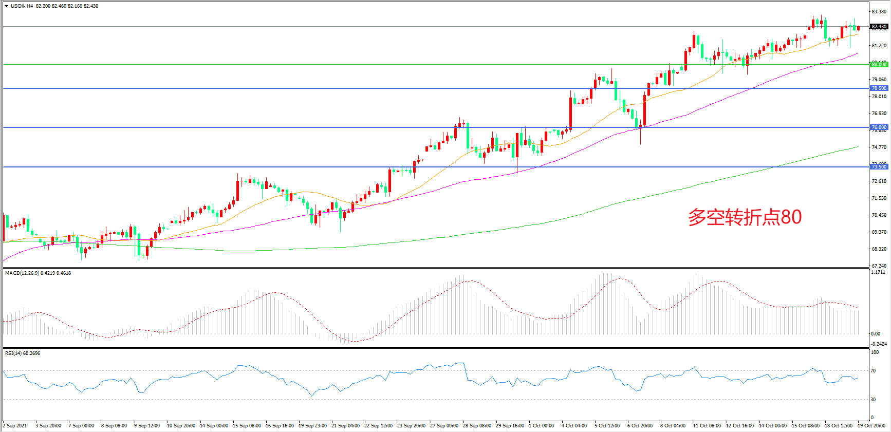Select the red annotation text 多空转折点80
This screenshot has width=891, height=432.
pos(745,217)
